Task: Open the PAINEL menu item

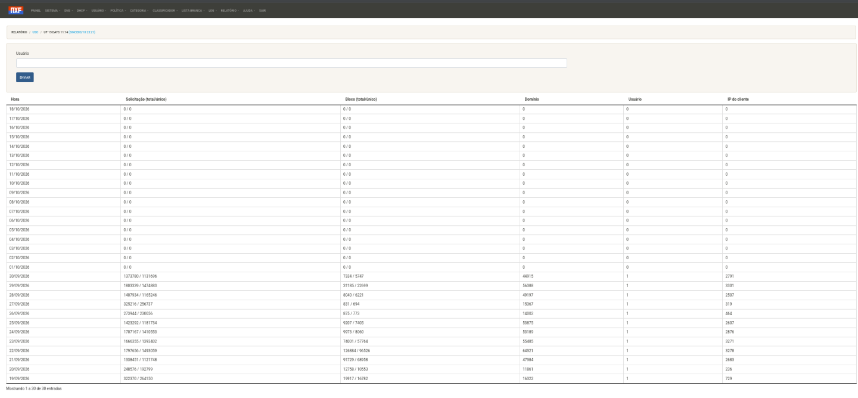Action: coord(35,10)
